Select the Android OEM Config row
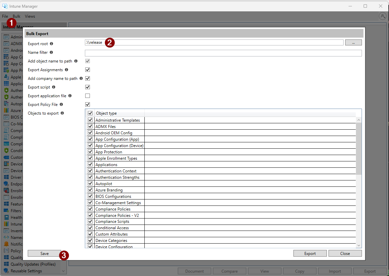Image resolution: width=389 pixels, height=276 pixels. coord(222,133)
